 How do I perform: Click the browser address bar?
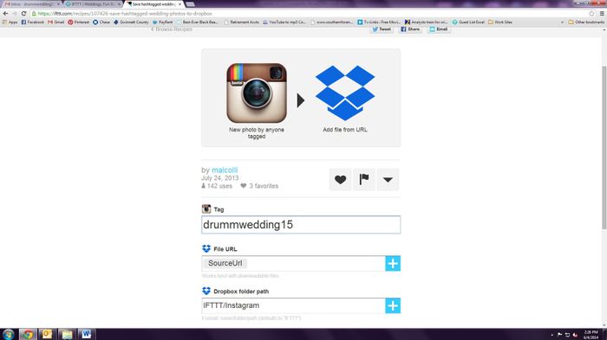point(310,14)
